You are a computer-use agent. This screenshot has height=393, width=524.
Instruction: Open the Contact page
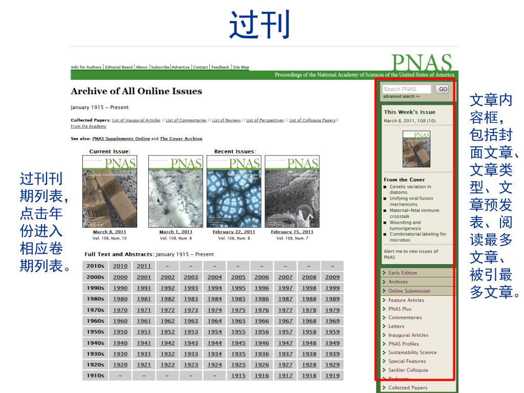[x=201, y=67]
